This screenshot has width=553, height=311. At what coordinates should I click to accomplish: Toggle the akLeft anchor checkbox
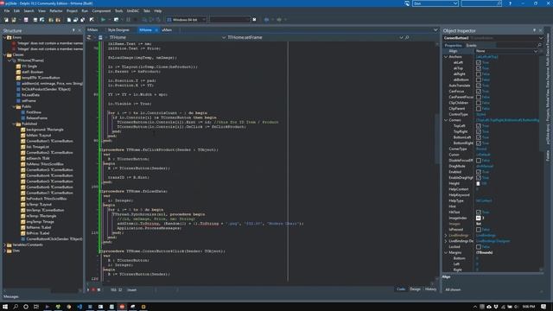(479, 62)
